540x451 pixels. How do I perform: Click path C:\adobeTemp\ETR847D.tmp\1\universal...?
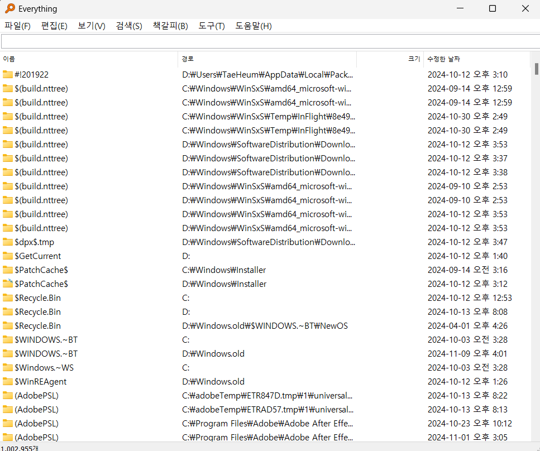267,396
